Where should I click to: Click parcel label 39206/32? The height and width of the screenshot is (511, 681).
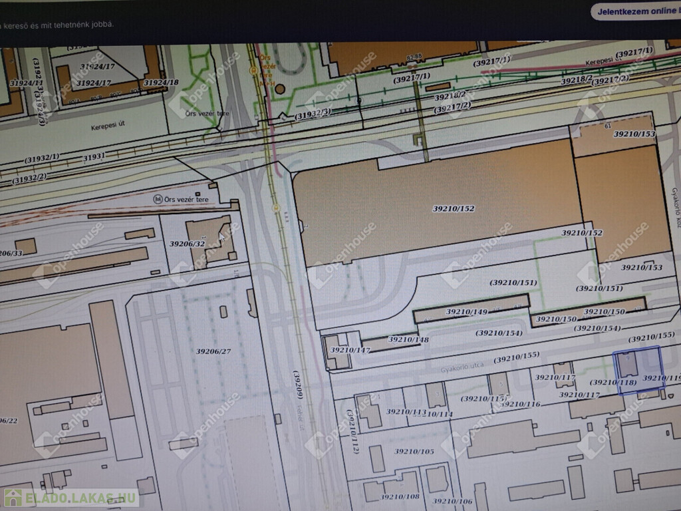187,244
